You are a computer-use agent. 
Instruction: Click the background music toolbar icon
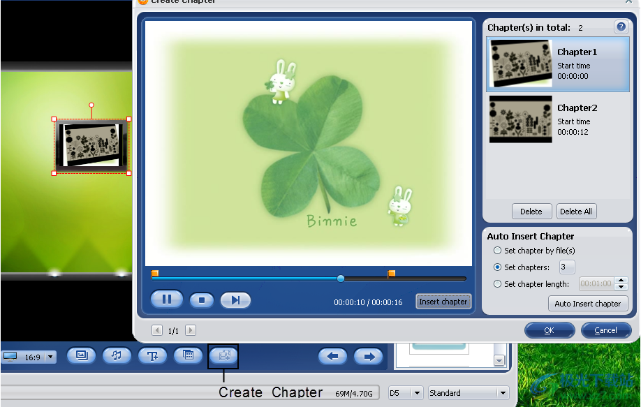[117, 355]
